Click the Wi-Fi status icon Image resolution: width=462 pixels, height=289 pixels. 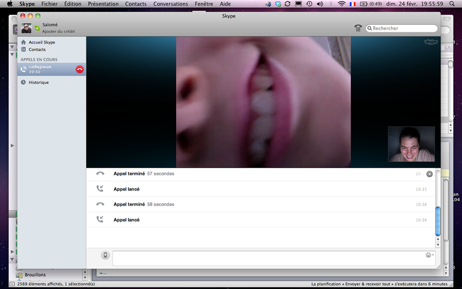click(x=341, y=4)
